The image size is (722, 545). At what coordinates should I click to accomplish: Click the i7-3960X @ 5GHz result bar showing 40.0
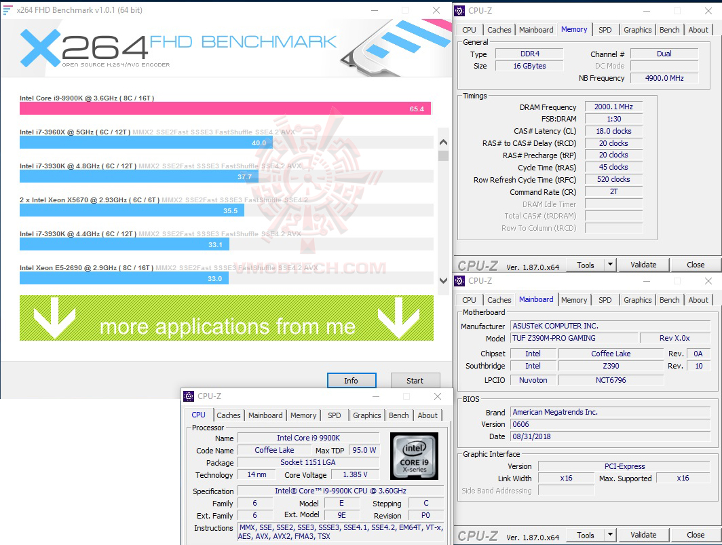pos(146,143)
